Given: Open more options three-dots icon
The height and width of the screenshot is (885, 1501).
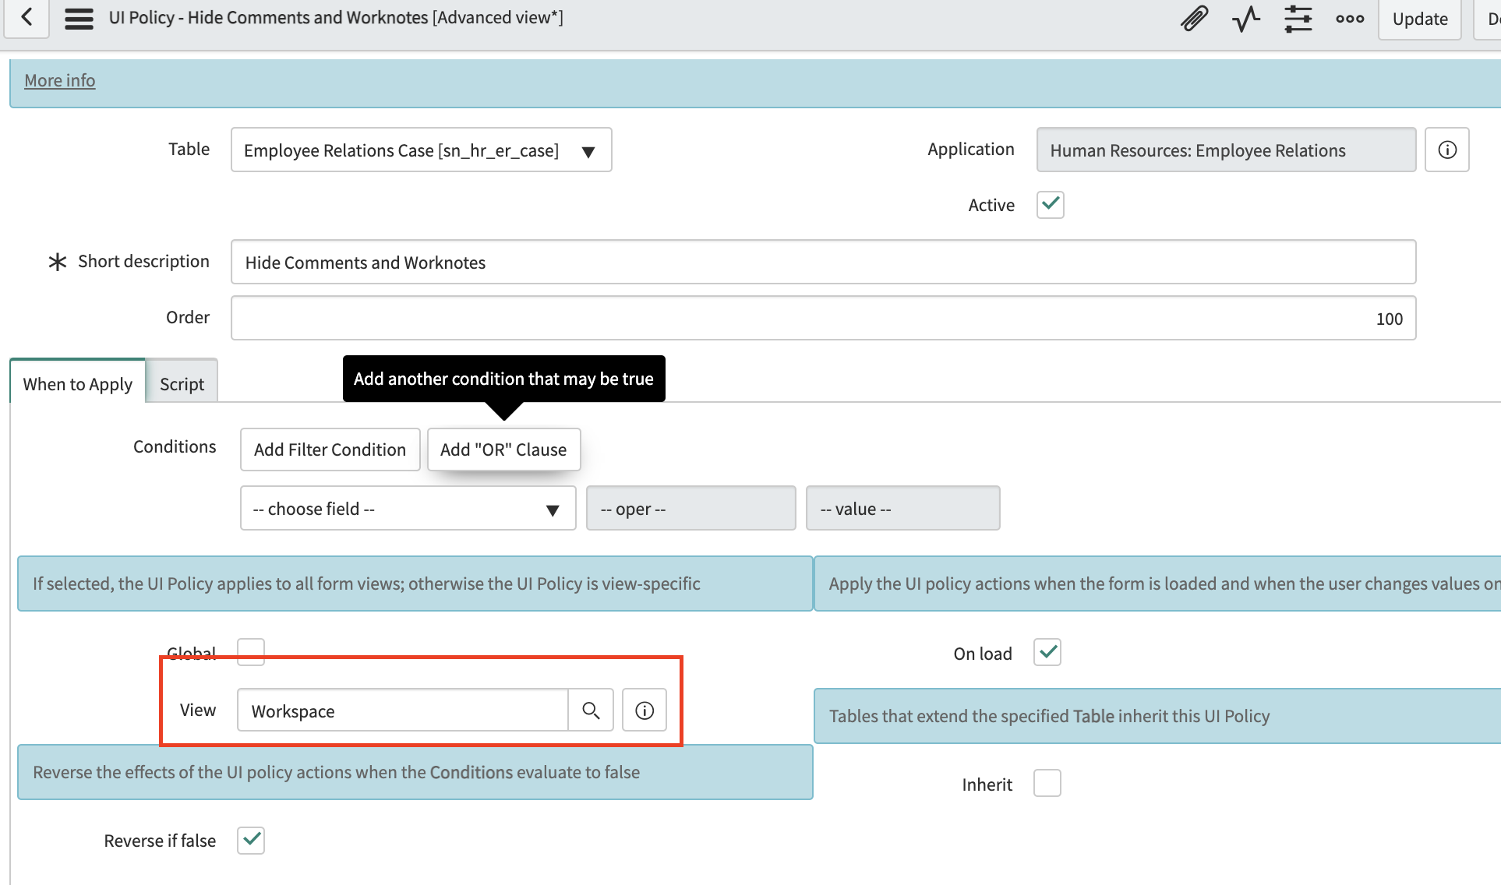Looking at the screenshot, I should 1350,19.
